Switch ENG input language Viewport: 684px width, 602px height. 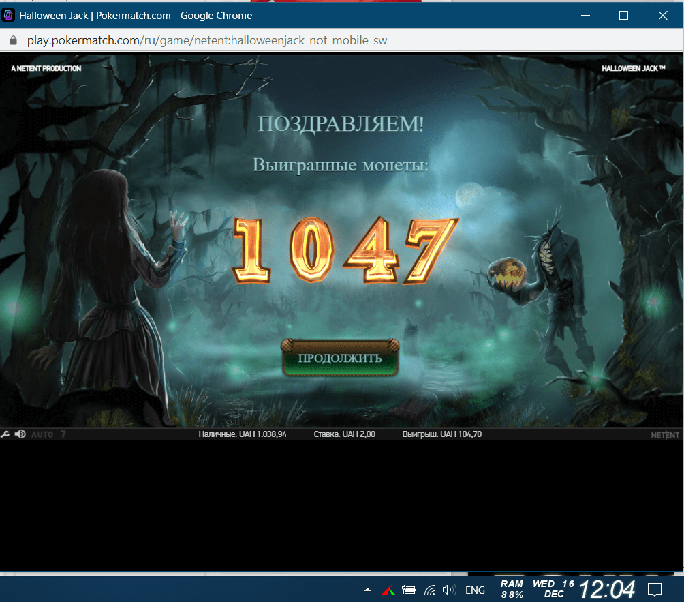(475, 590)
